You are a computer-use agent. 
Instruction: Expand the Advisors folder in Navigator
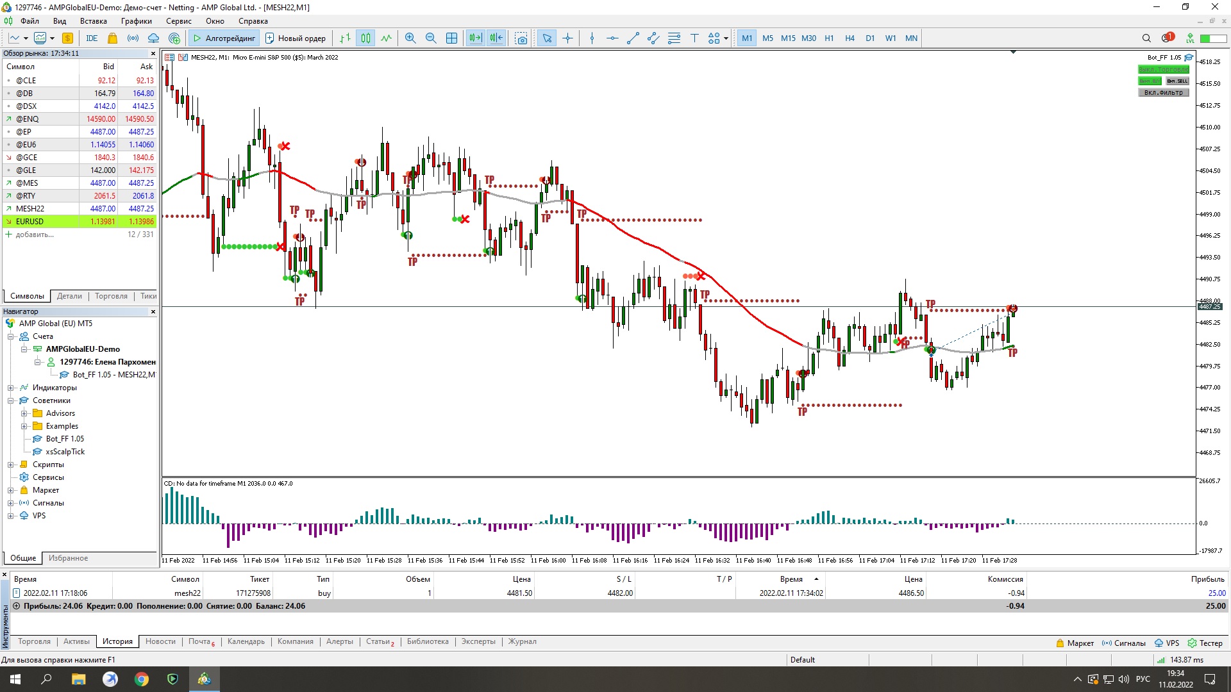[24, 413]
